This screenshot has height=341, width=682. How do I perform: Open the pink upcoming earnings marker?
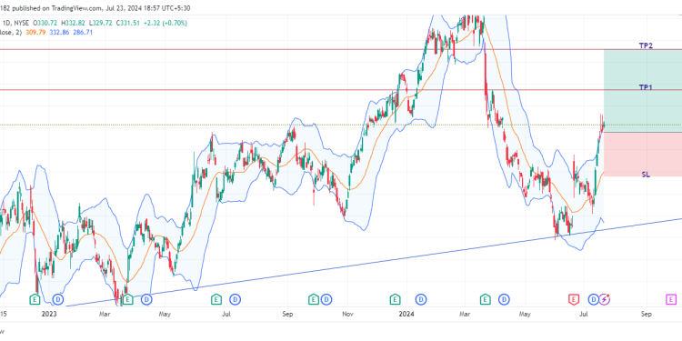pos(672,299)
